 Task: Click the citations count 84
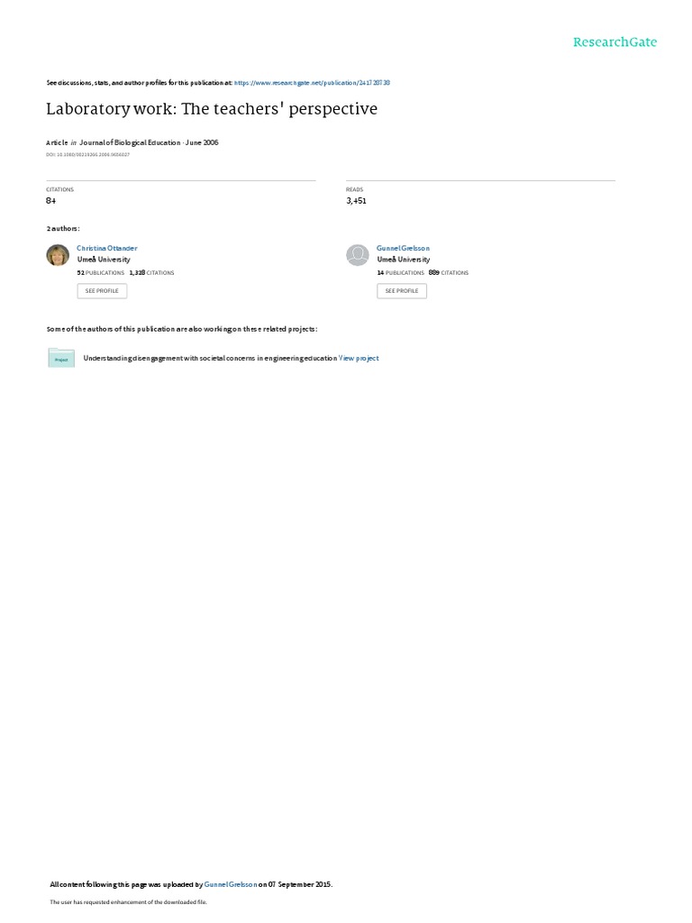51,201
